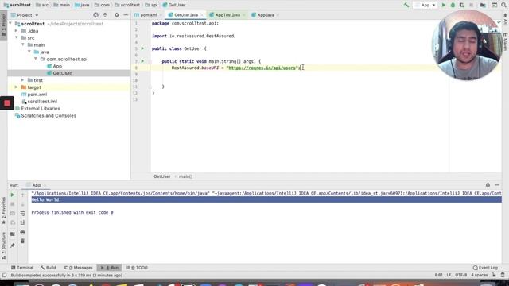Expand the test folder

pos(23,80)
